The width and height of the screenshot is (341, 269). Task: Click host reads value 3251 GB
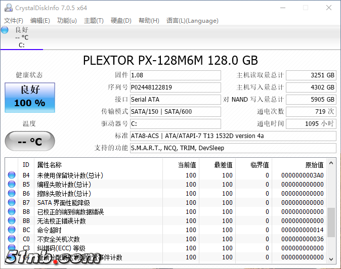point(311,75)
